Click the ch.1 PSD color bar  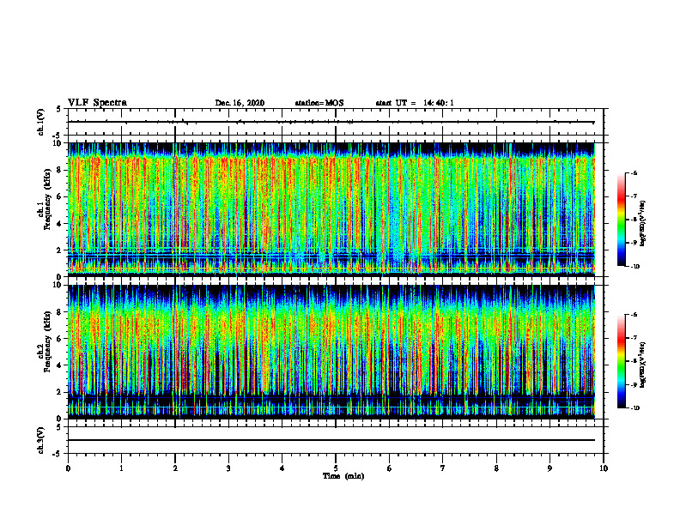pos(622,220)
